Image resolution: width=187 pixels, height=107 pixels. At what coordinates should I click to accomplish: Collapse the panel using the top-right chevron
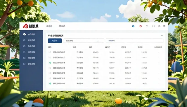coord(162,35)
